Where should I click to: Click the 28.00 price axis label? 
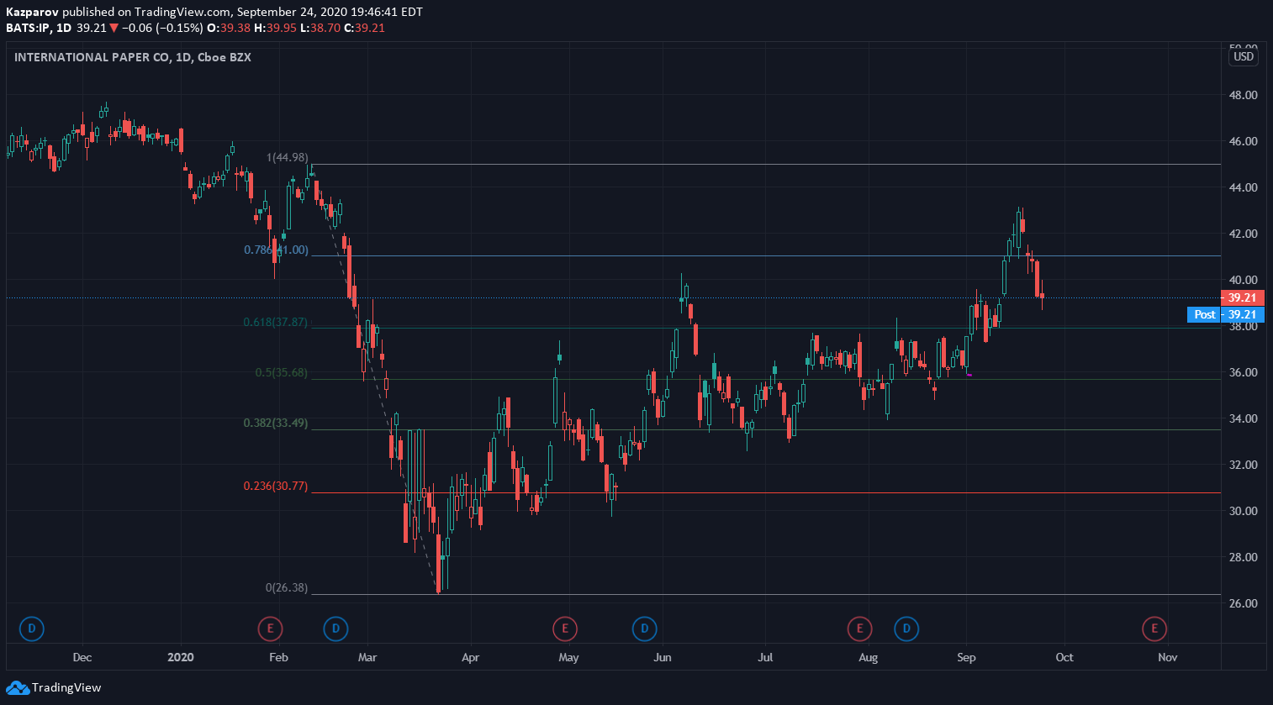1244,558
